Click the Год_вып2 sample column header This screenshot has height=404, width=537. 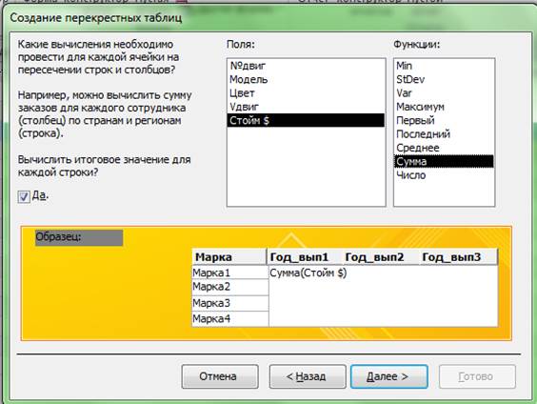tap(380, 257)
